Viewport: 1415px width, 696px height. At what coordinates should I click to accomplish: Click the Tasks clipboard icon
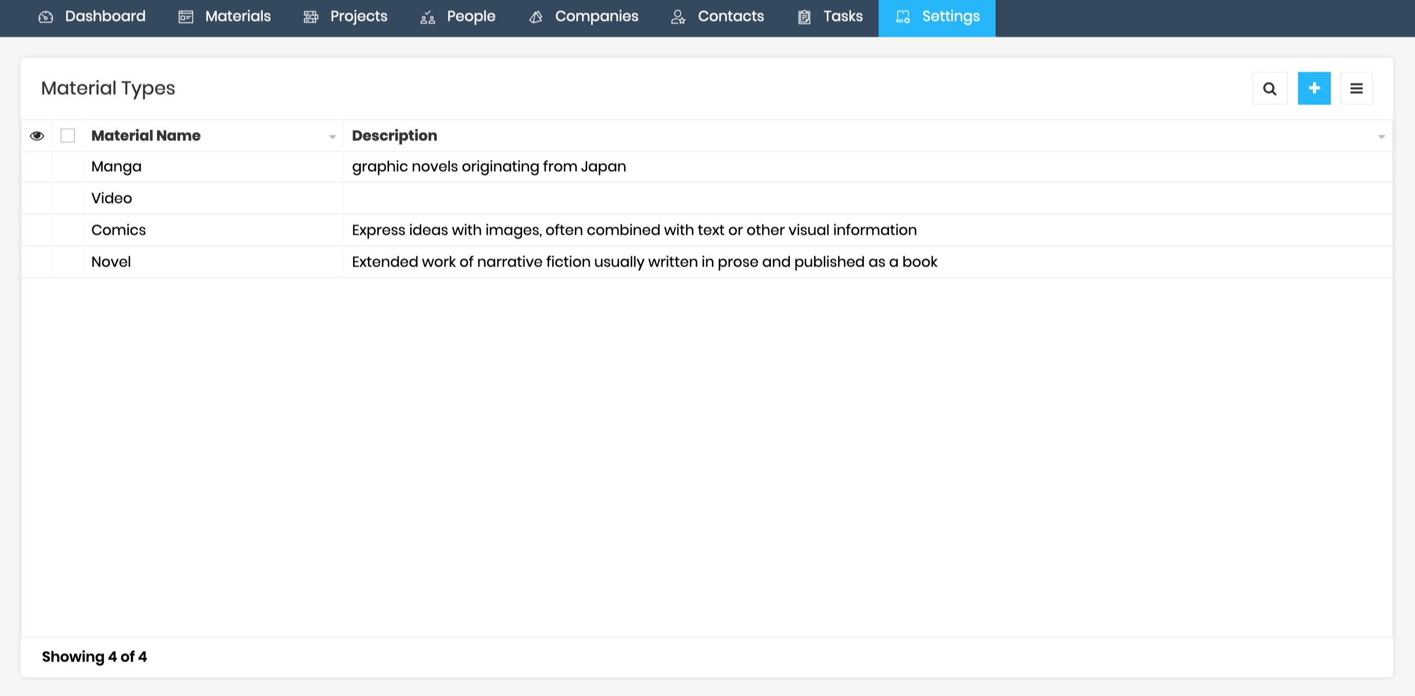804,17
